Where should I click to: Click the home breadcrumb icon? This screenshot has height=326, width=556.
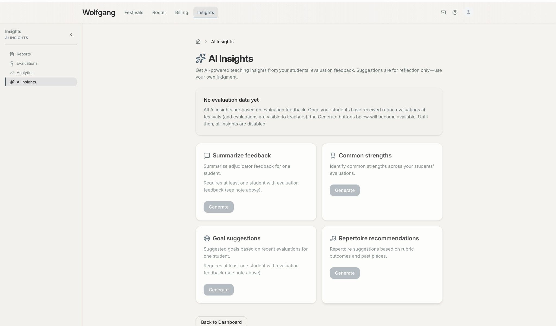[x=198, y=42]
